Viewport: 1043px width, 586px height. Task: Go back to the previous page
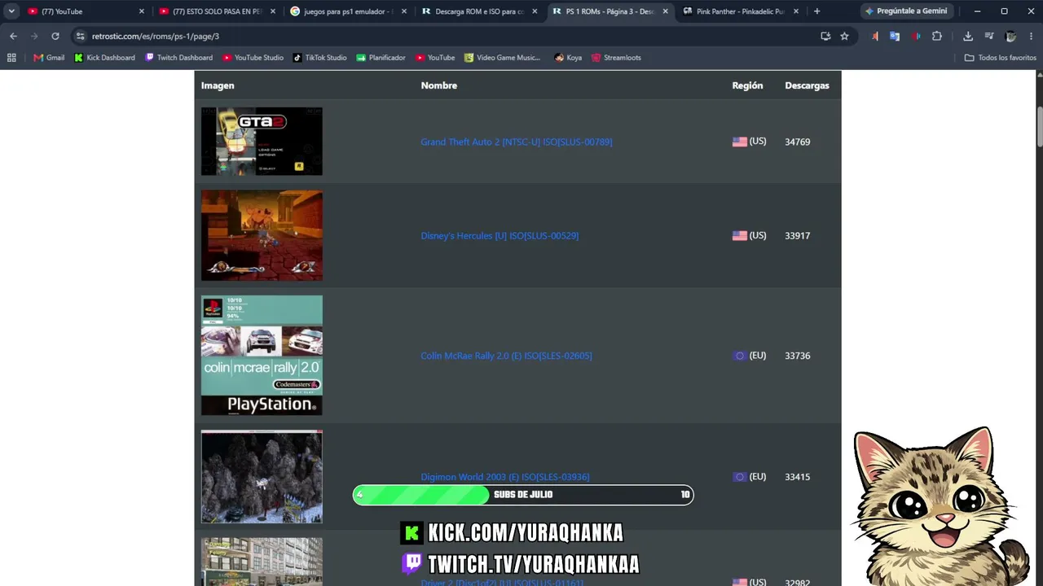13,36
